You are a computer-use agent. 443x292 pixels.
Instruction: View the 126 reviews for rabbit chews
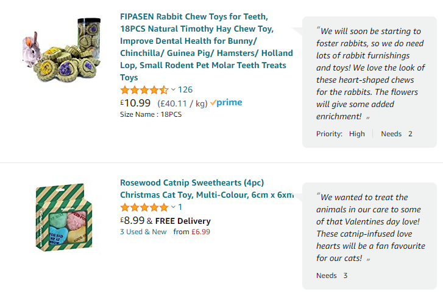click(185, 90)
